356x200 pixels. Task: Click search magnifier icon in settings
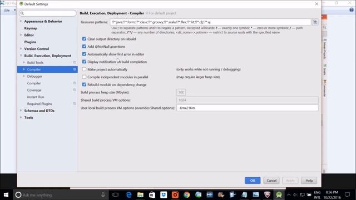pyautogui.click(x=22, y=13)
